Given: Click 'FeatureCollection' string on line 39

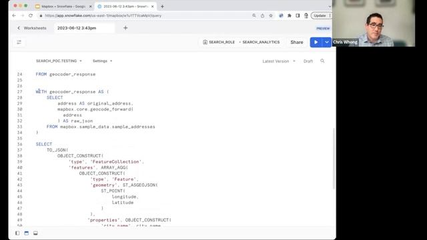Looking at the screenshot, I should coord(115,161).
